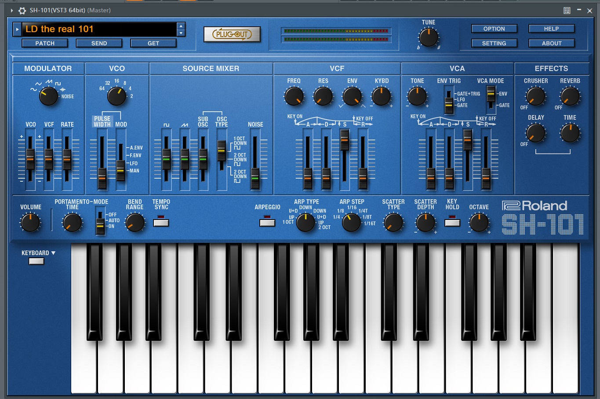Click the ARP TYPE selector knob
Viewport: 600px width, 399px height.
(305, 223)
